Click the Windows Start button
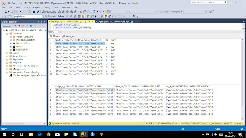 (4, 135)
